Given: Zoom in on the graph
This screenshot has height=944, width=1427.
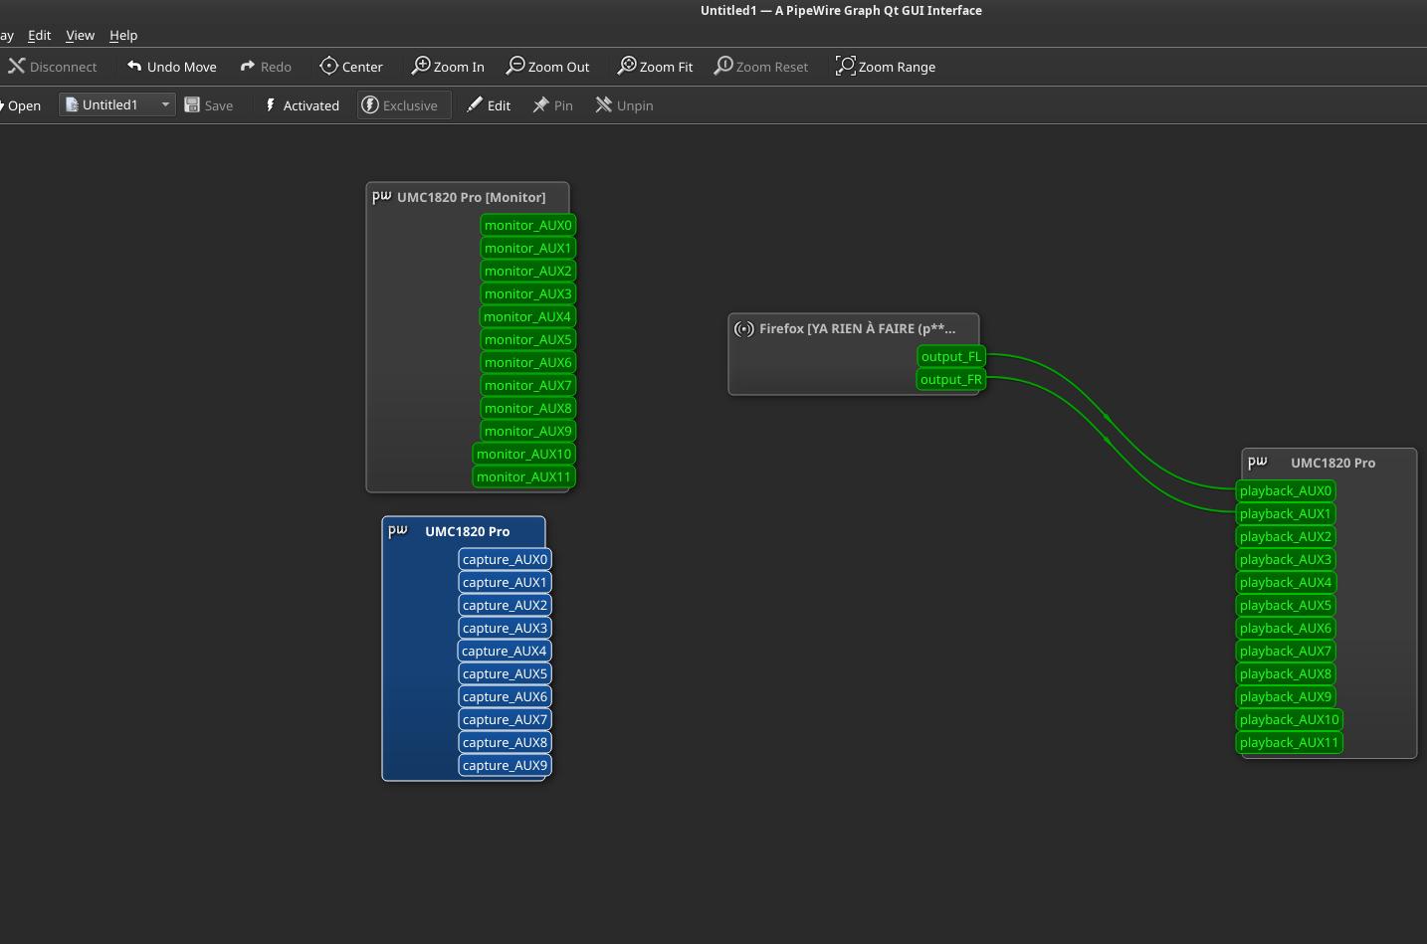Looking at the screenshot, I should point(448,67).
